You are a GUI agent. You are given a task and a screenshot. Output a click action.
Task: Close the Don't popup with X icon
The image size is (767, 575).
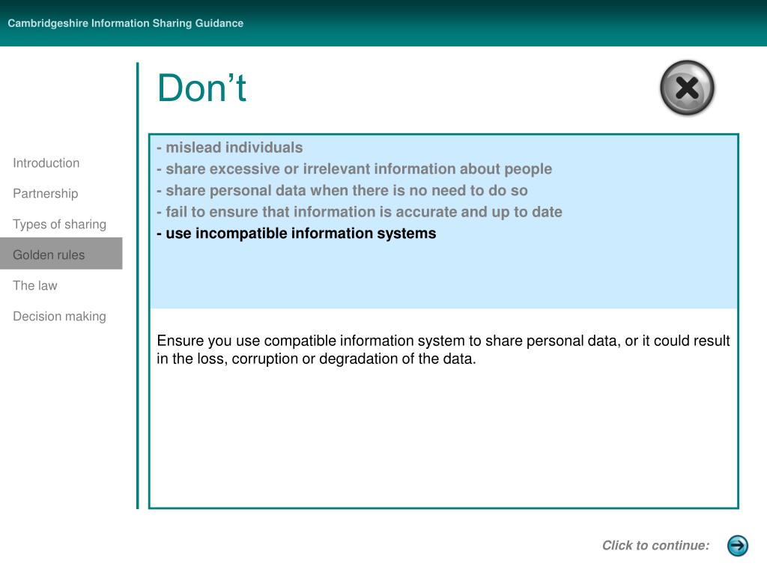click(x=687, y=88)
